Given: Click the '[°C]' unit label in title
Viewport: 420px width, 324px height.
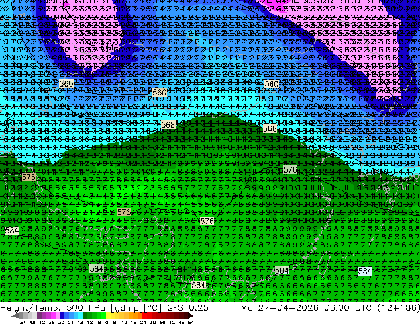Looking at the screenshot, I should coord(153,308).
